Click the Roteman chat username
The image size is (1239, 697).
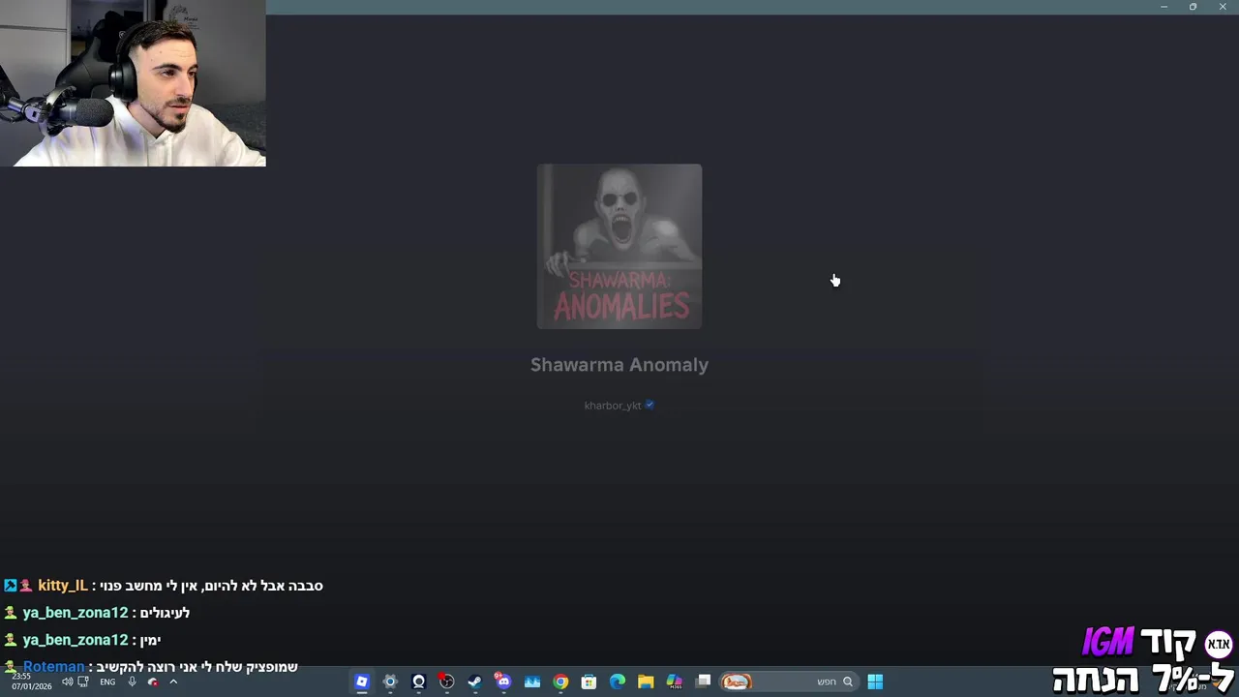[54, 667]
